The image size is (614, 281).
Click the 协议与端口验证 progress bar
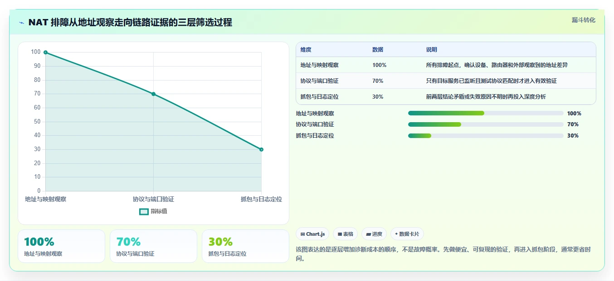[x=486, y=124]
